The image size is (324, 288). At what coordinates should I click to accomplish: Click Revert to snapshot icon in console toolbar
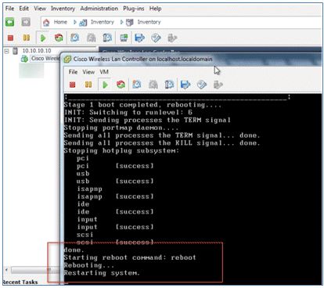(153, 85)
